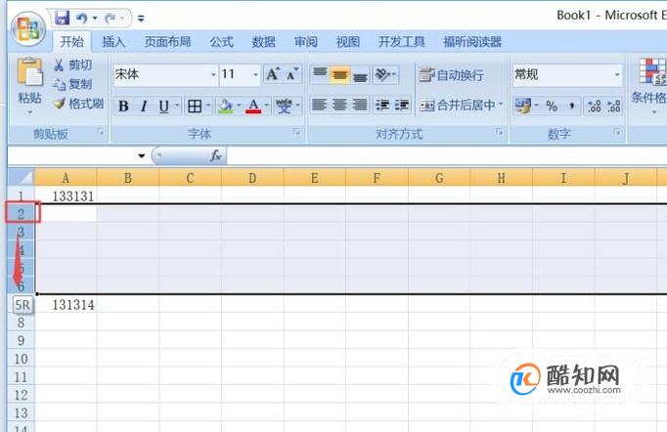Increase decimal places
Screen dimensions: 667x432
tap(595, 106)
